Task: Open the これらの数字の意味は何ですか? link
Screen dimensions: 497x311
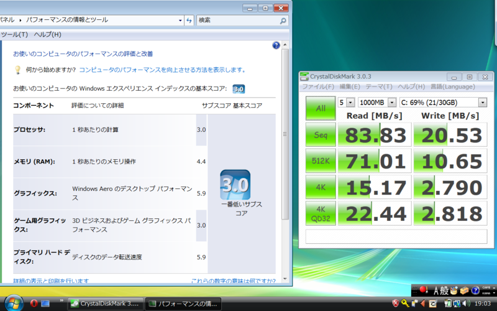Action: coord(234,281)
